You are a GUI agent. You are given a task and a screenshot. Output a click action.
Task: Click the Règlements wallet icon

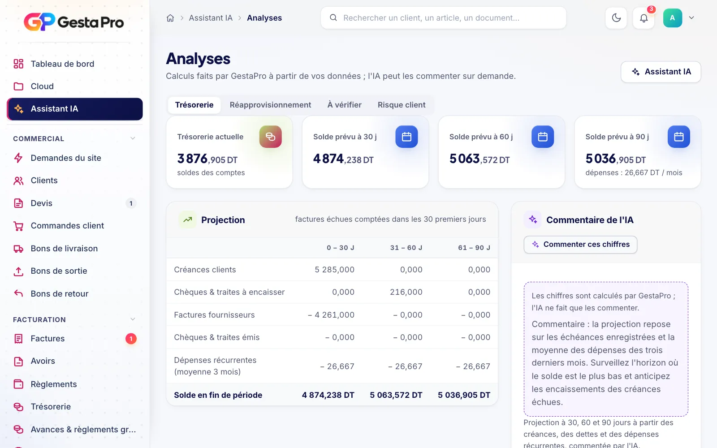pos(18,384)
